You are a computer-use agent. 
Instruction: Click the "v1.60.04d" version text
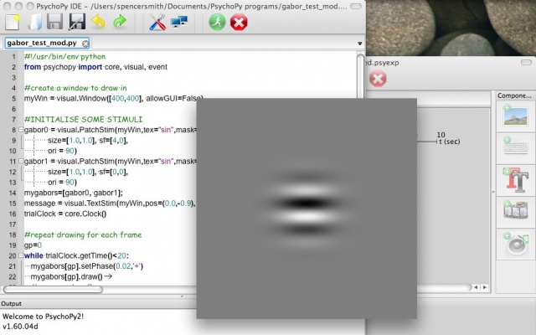click(x=20, y=327)
